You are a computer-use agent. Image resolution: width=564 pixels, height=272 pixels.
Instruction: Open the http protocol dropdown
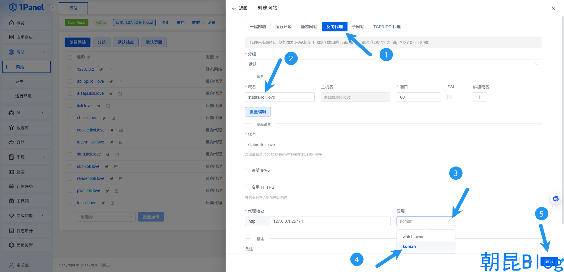(x=257, y=221)
